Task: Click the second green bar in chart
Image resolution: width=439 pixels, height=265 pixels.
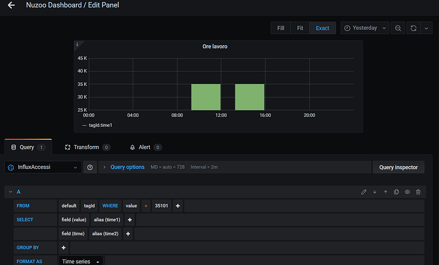Action: pos(249,97)
